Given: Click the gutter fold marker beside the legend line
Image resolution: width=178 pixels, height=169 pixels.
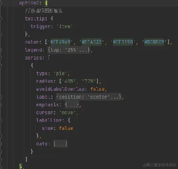Looking at the screenshot, I should tap(0, 50).
